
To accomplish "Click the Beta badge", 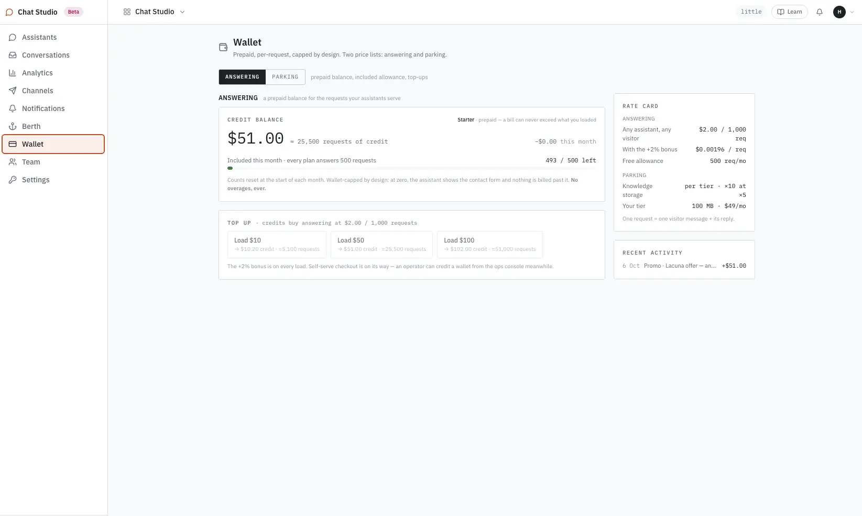I will (x=73, y=12).
